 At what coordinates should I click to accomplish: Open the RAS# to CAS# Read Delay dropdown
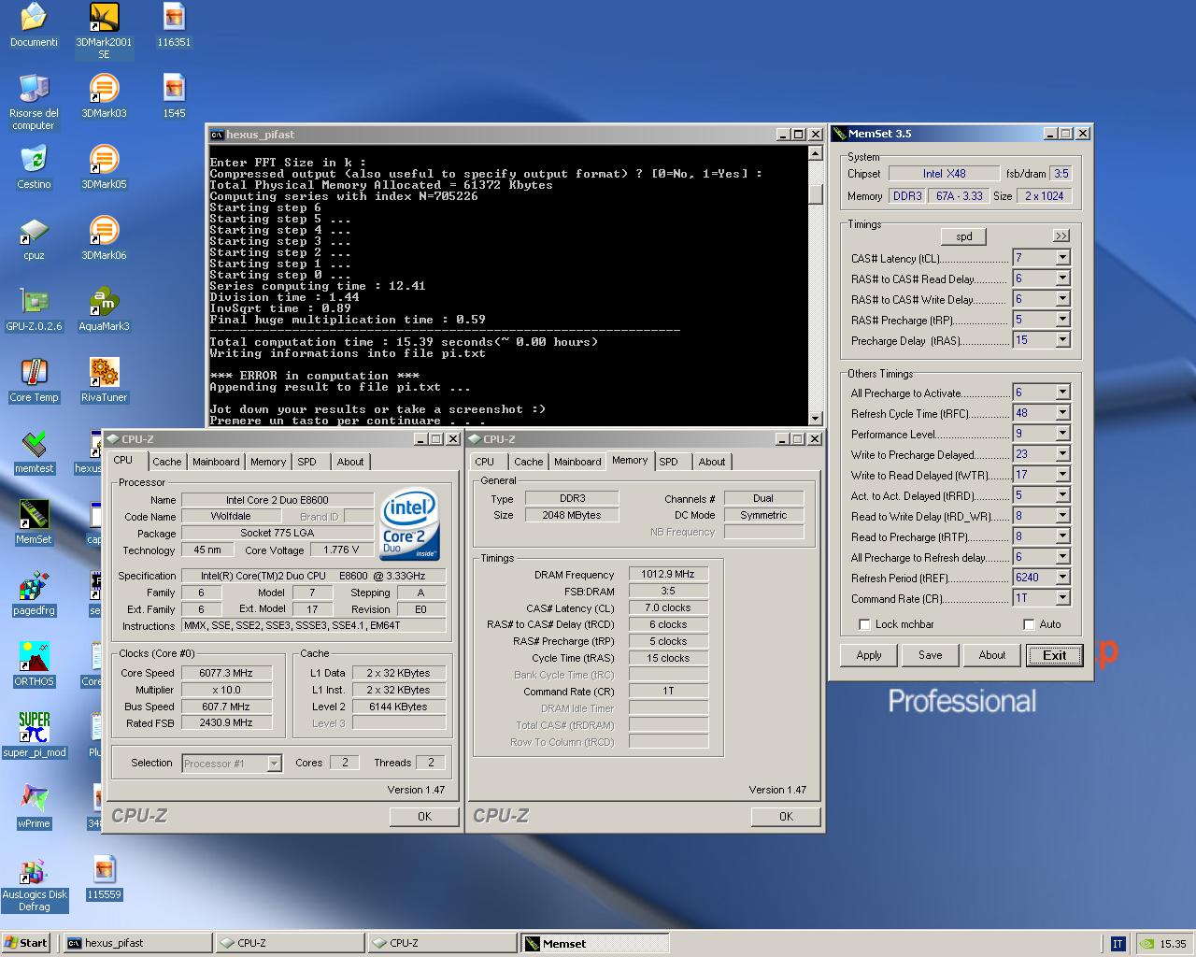click(x=1062, y=279)
